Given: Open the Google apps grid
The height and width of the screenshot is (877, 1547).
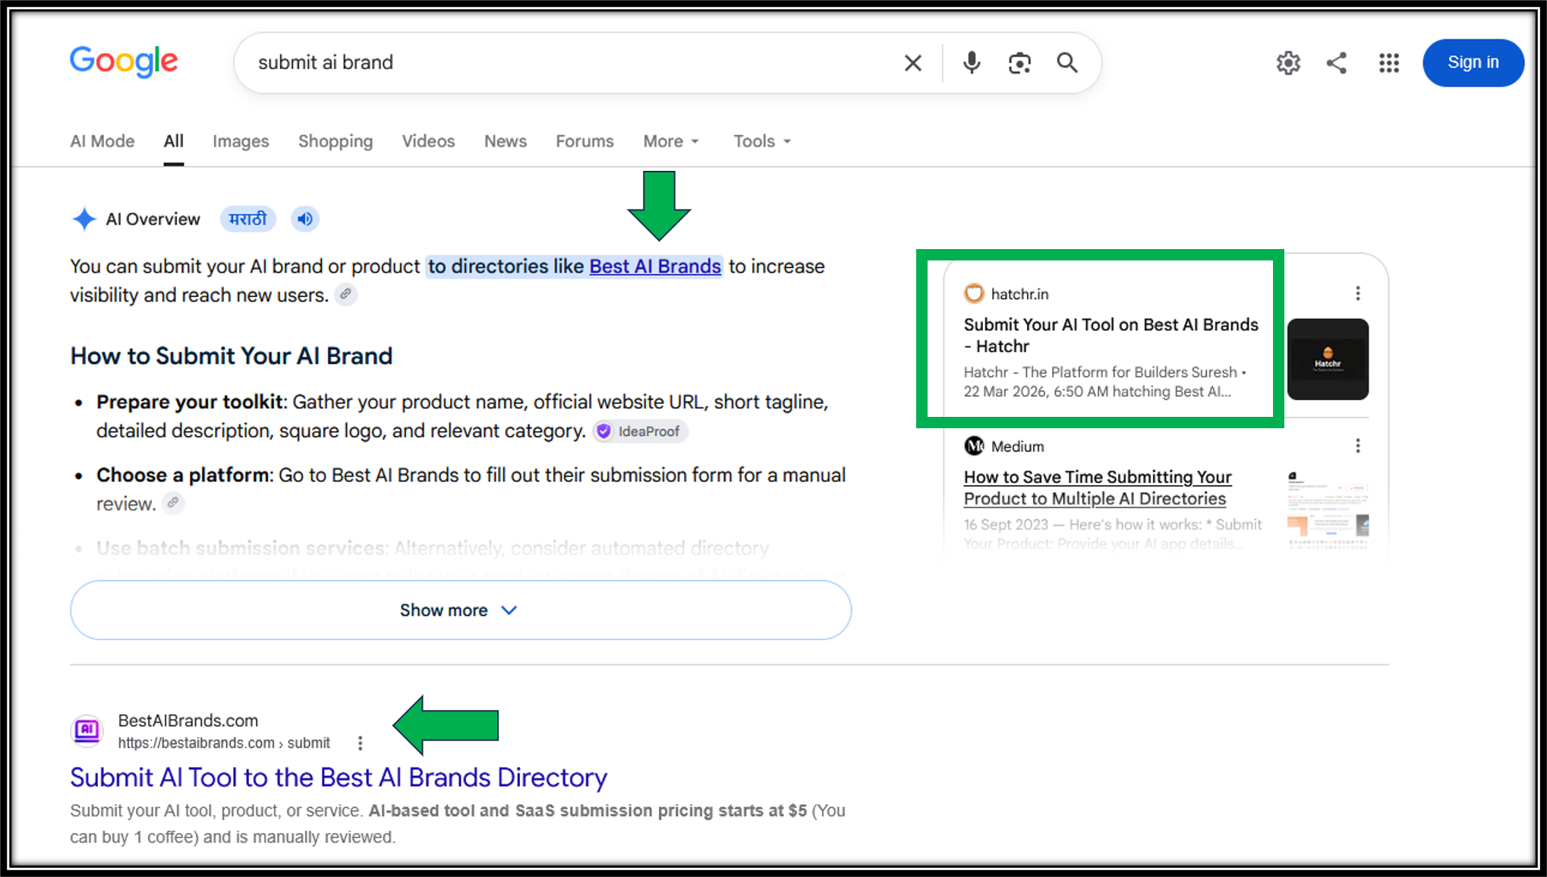Looking at the screenshot, I should pyautogui.click(x=1388, y=63).
